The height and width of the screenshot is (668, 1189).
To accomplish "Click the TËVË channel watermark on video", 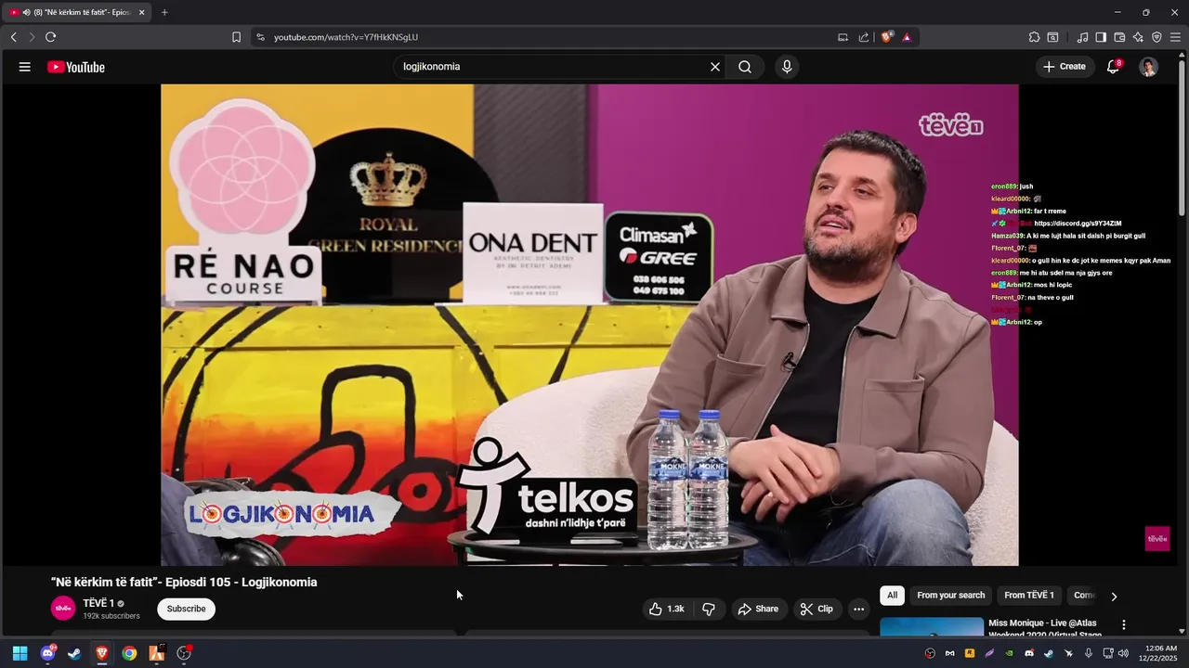I will [x=1157, y=538].
